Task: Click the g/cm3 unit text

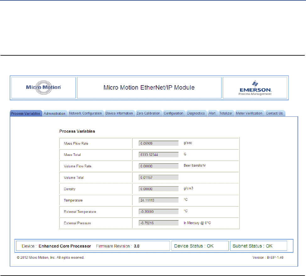Action: coord(188,188)
